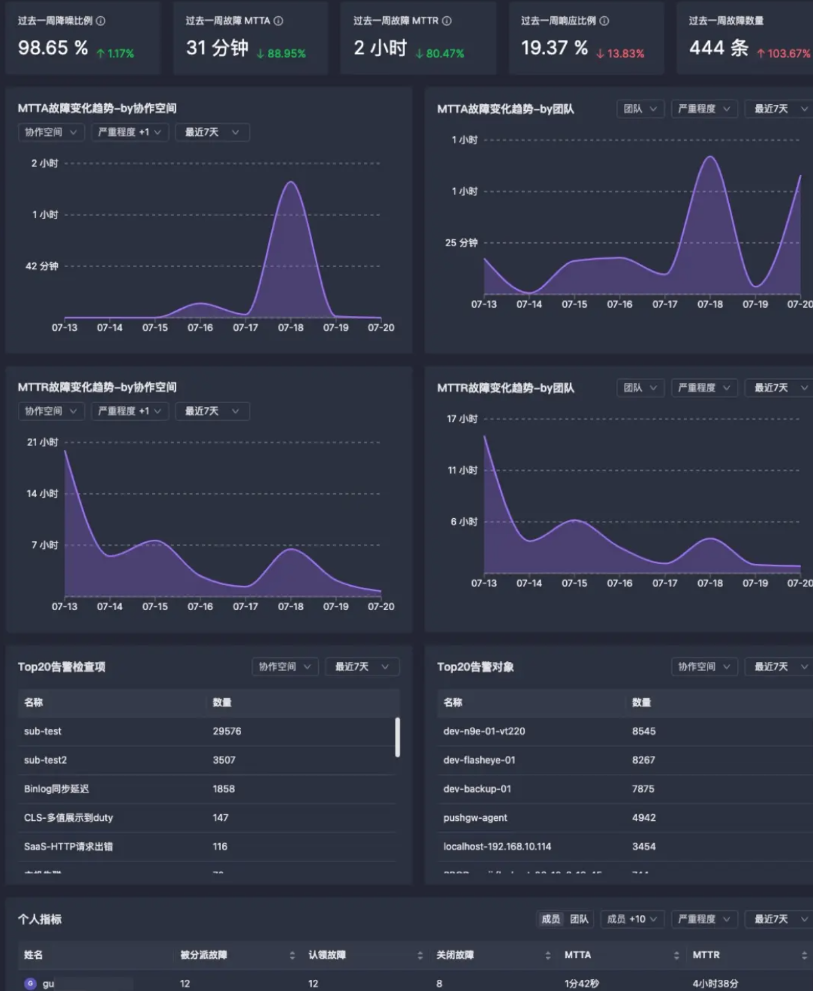Open 最近7天 dropdown in MTTA by团队 chart
This screenshot has height=991, width=813.
[779, 109]
